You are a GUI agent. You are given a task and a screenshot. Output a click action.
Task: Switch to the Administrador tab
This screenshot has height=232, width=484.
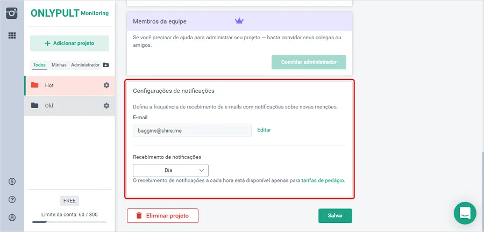click(x=85, y=65)
